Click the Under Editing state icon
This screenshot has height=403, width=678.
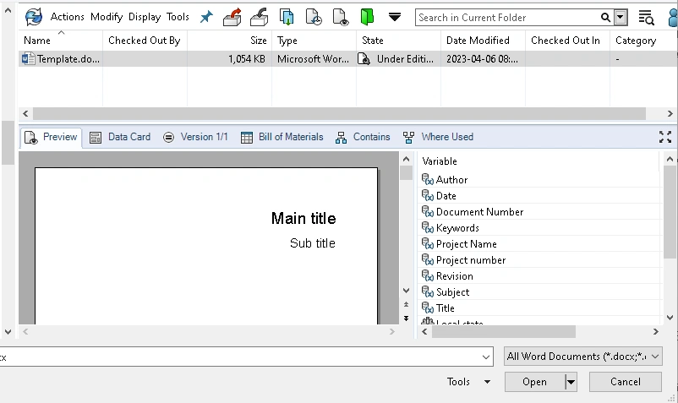click(x=364, y=59)
